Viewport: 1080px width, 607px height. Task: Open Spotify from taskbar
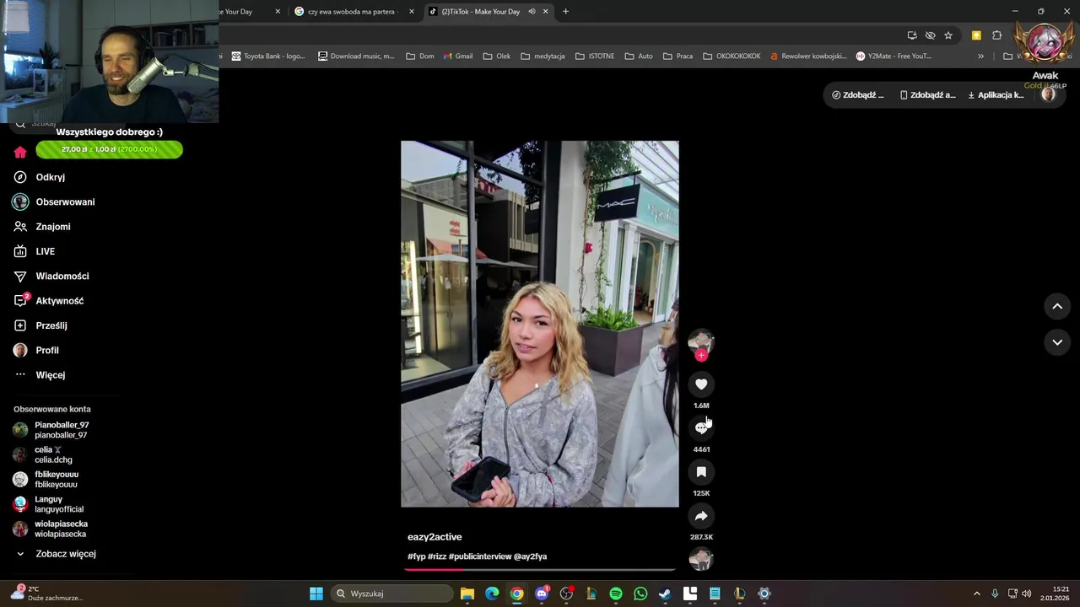(616, 594)
